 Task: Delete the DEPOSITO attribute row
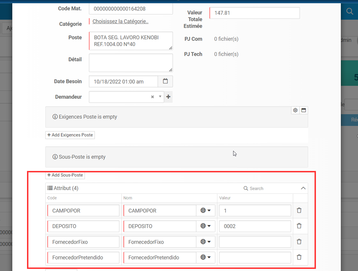pyautogui.click(x=300, y=226)
